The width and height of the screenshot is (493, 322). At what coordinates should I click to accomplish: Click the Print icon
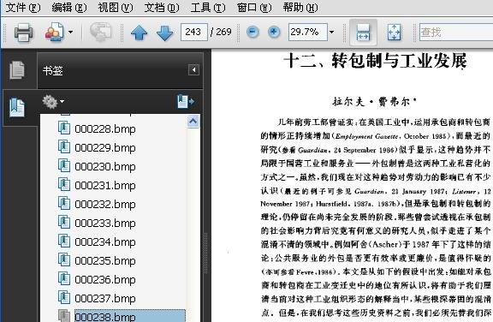(24, 32)
